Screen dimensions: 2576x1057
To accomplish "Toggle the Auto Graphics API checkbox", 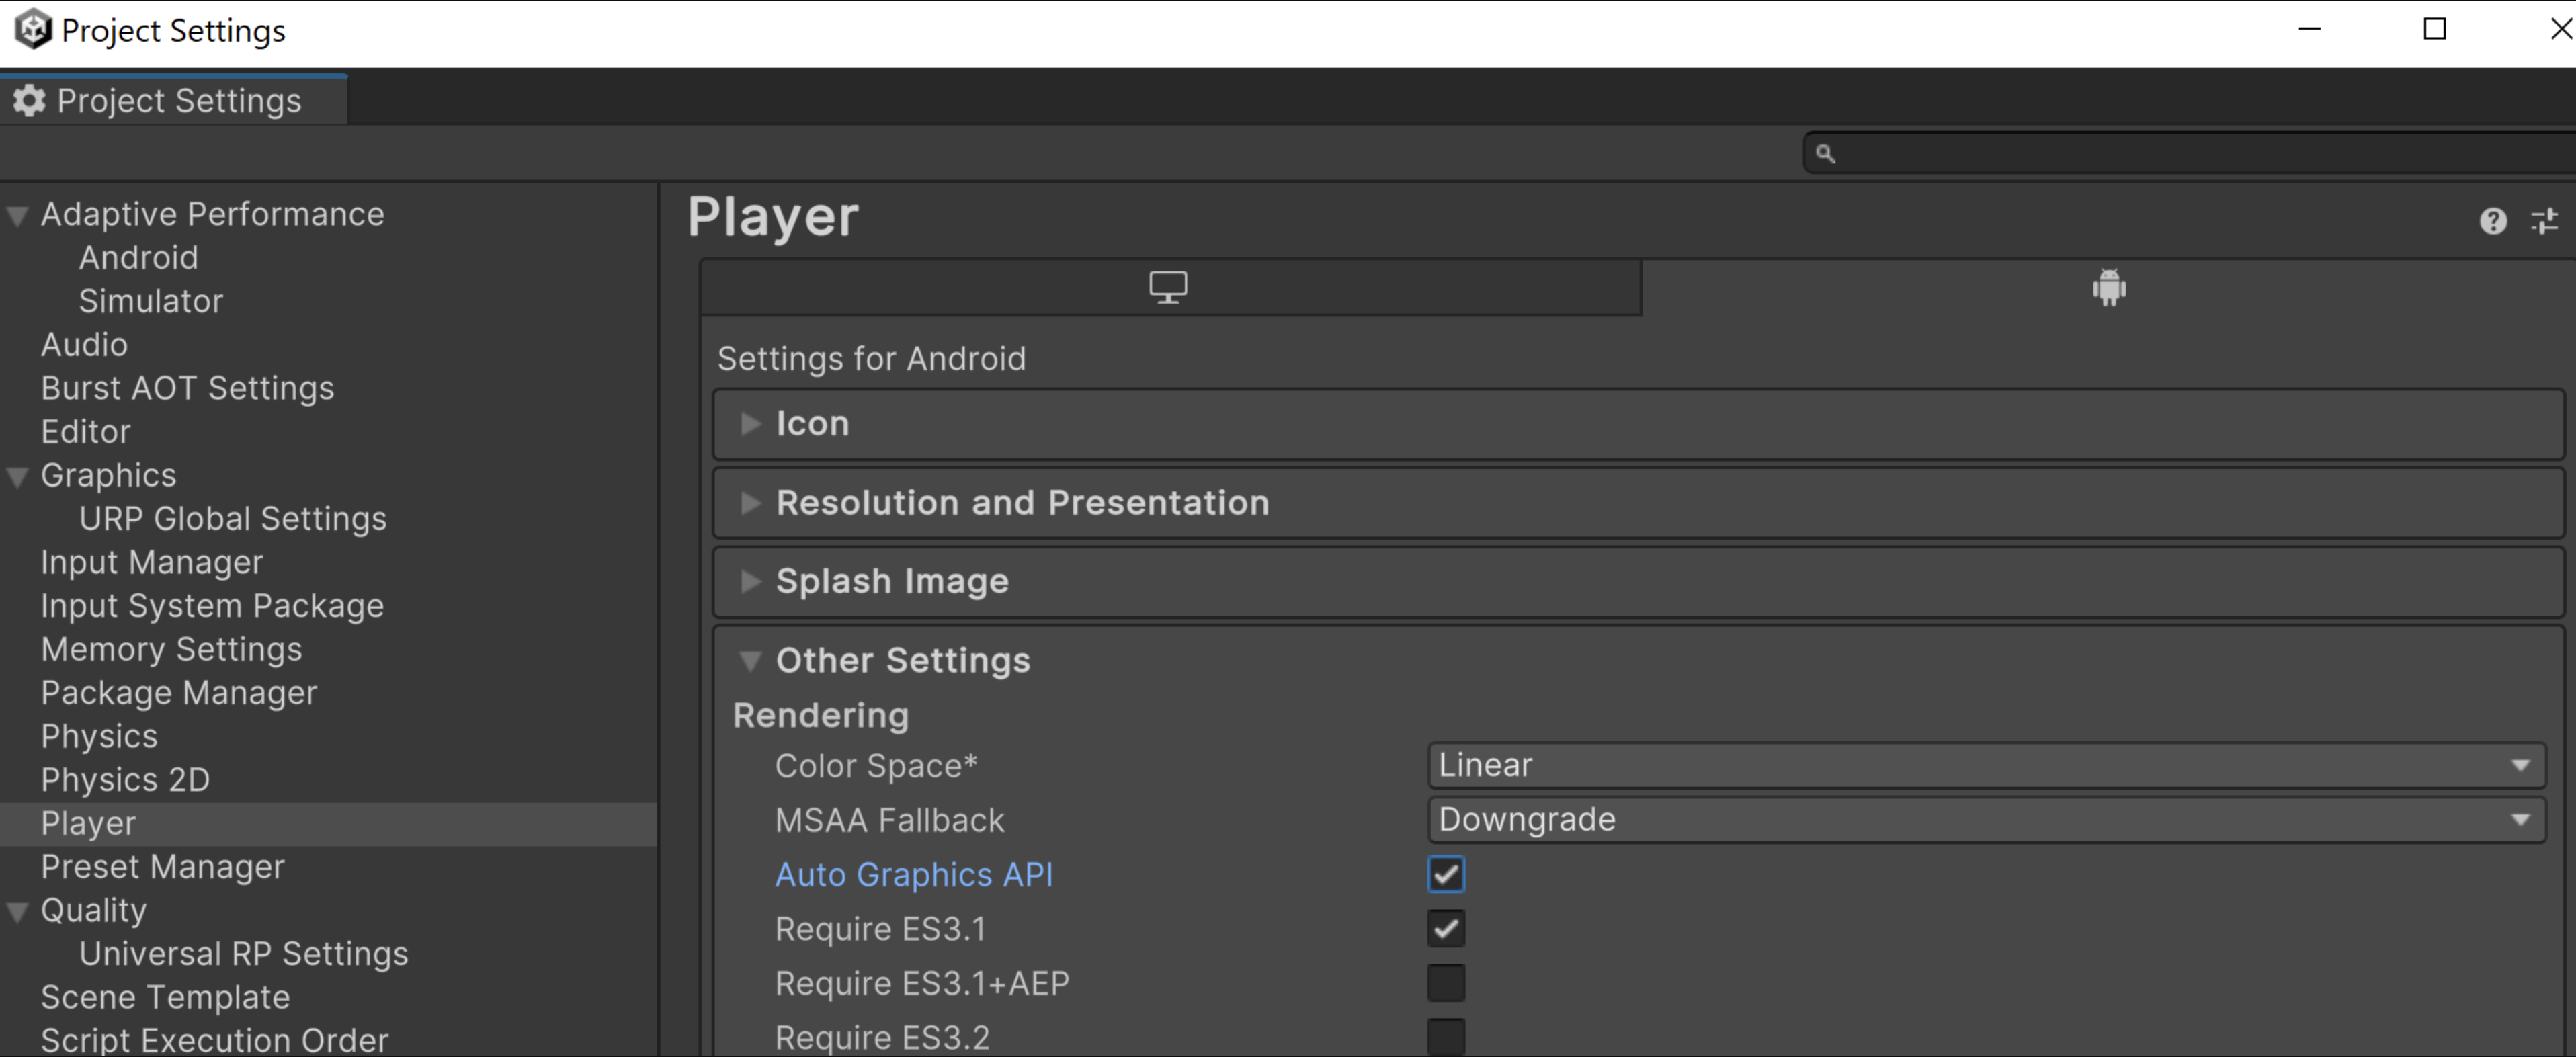I will pos(1446,873).
